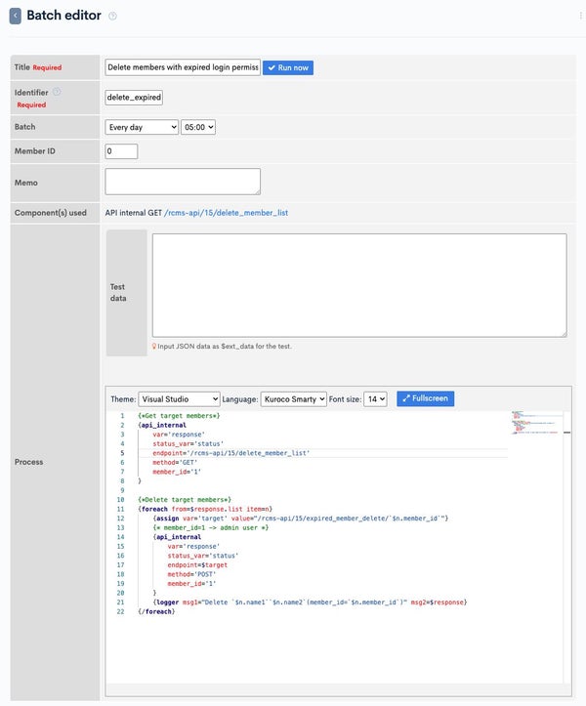Click the Input JSON data hint text
Screen dimensions: 586x706
click(x=225, y=347)
